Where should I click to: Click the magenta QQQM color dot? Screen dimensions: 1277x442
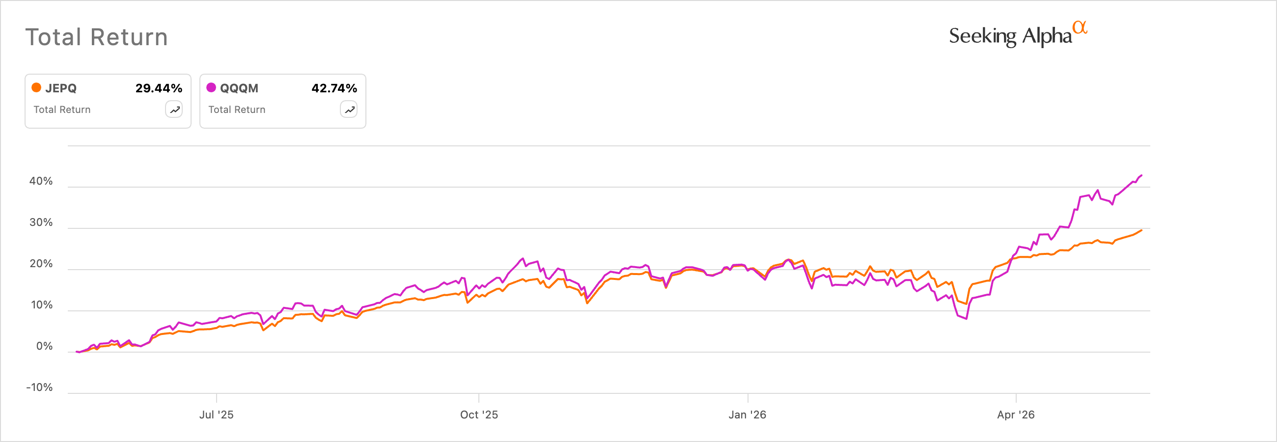[211, 88]
